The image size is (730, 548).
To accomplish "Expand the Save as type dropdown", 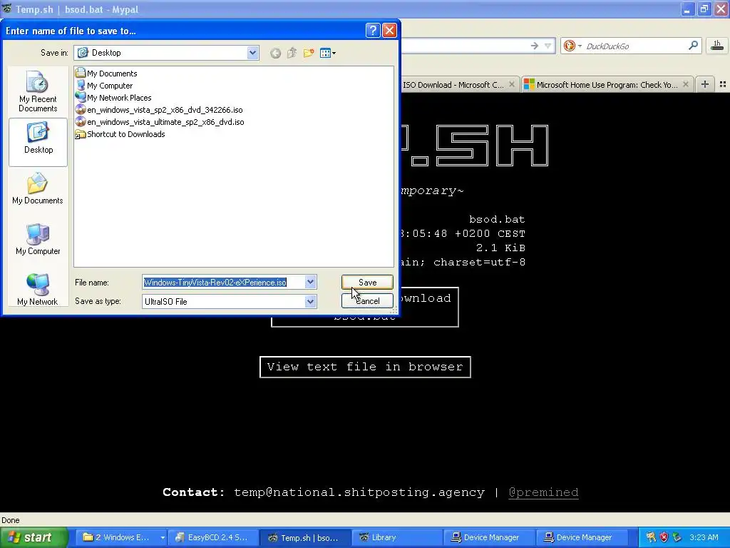I will [x=311, y=302].
